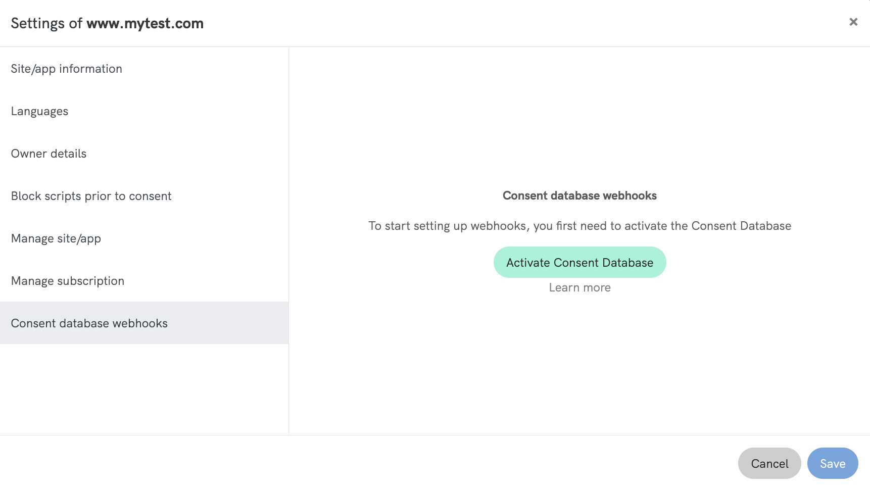
Task: Go to the Manage site/app section
Action: click(56, 238)
